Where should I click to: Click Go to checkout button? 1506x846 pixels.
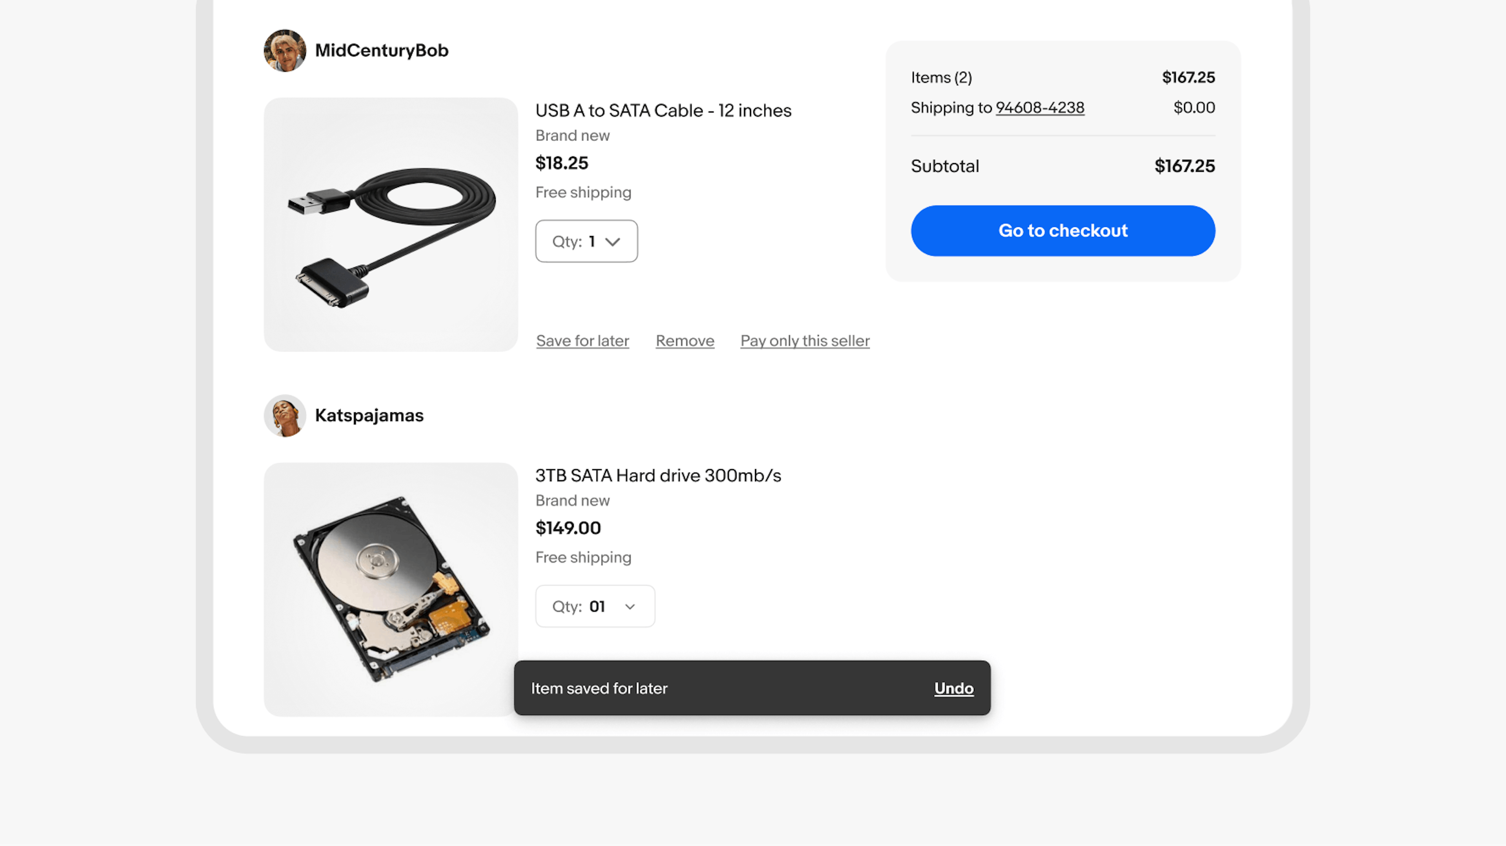[x=1063, y=231]
